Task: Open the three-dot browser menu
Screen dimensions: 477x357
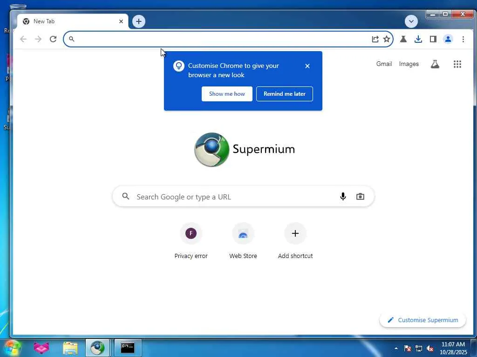Action: click(463, 39)
